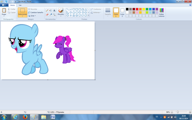Open the Rellenar fill dropdown
Viewport: 192px width, 120px height.
tap(96, 13)
